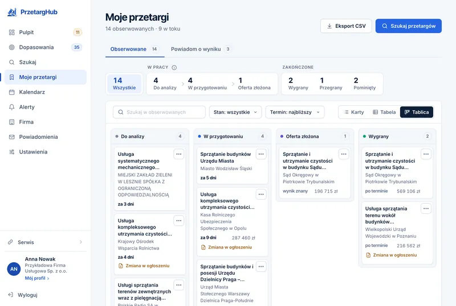Open Kalendarz in the sidebar
This screenshot has height=306, width=456.
coord(46,92)
